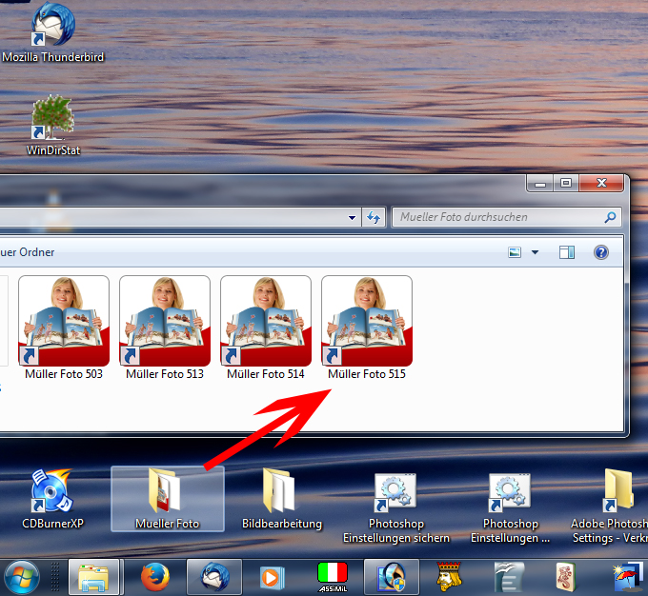This screenshot has width=648, height=596.
Task: Select the Mueller Foto desktop folder
Action: pyautogui.click(x=168, y=499)
